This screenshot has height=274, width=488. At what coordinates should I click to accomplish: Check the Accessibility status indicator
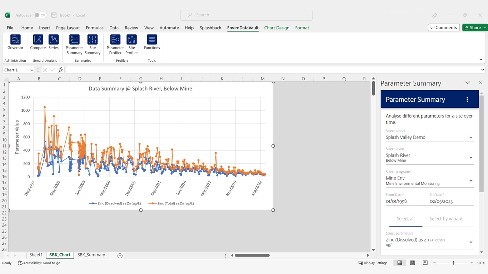39,263
